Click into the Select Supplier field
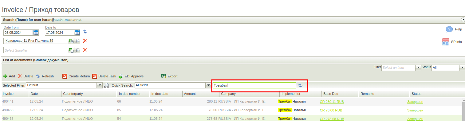The width and height of the screenshot is (465, 121). coord(36,50)
